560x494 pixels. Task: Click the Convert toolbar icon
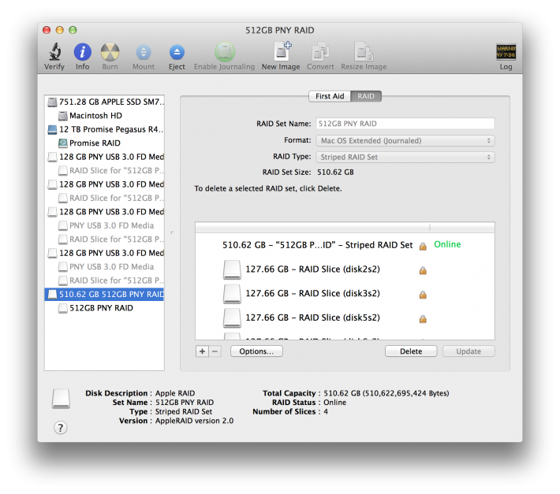320,52
